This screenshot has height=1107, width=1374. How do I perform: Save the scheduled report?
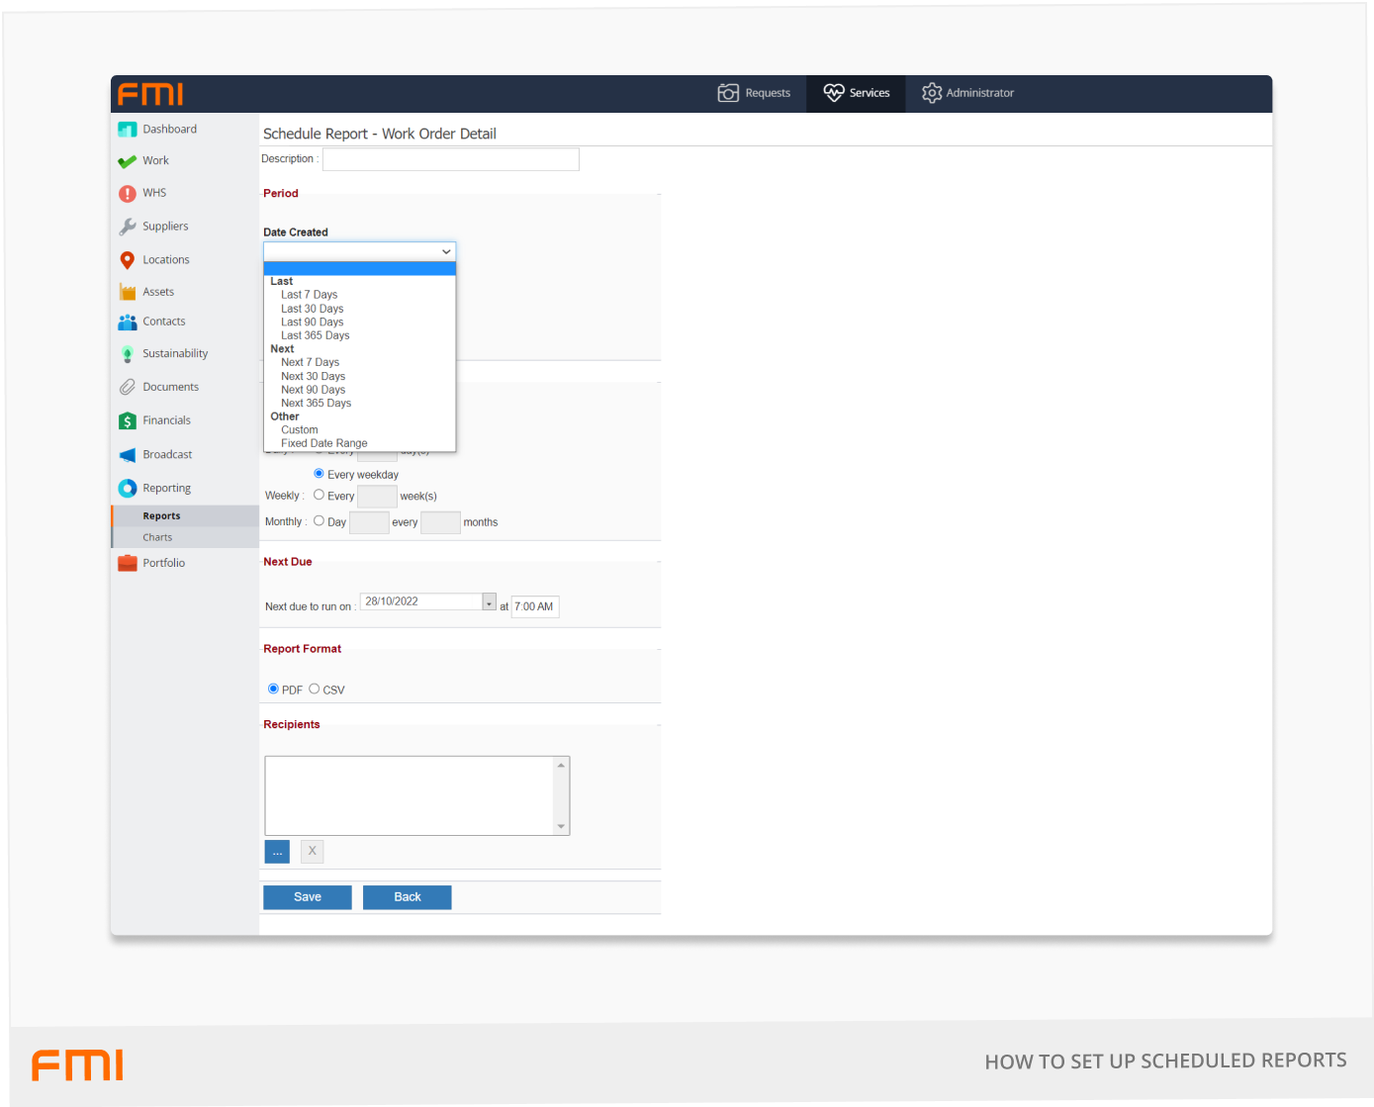[307, 897]
